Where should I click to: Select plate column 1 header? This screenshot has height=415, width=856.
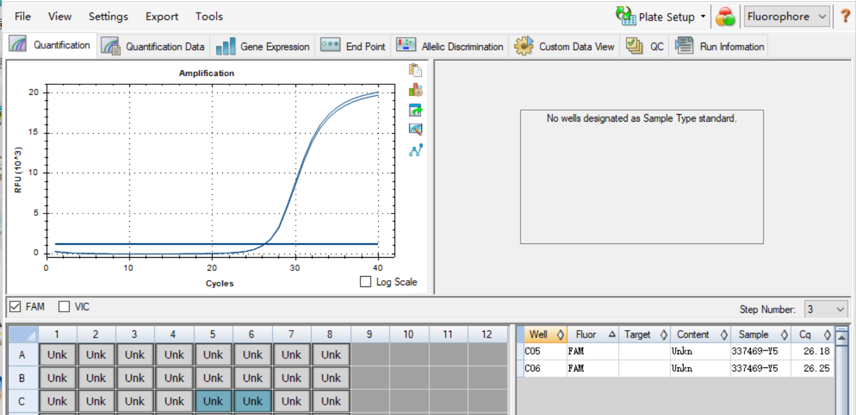pos(57,334)
